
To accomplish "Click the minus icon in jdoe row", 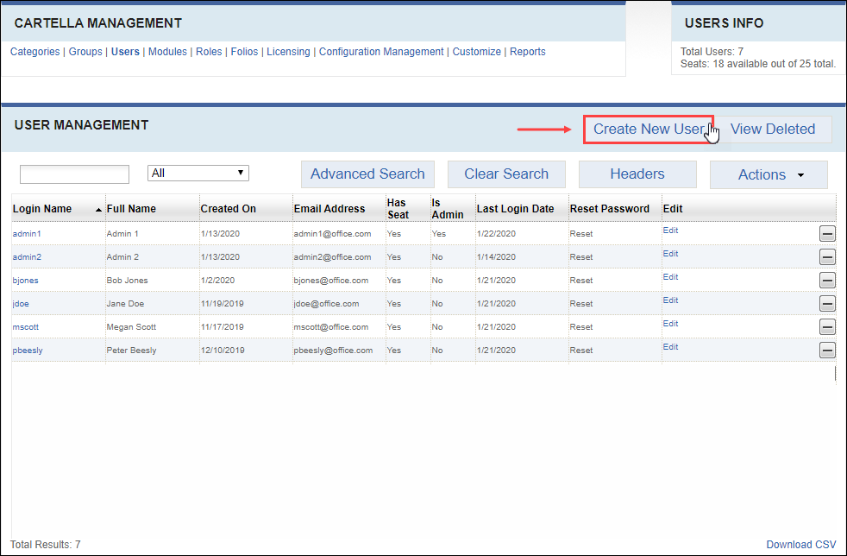I will [827, 303].
